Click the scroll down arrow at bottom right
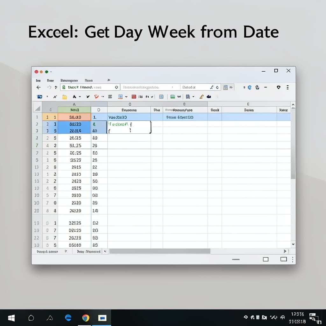The image size is (326, 326). pyautogui.click(x=293, y=244)
